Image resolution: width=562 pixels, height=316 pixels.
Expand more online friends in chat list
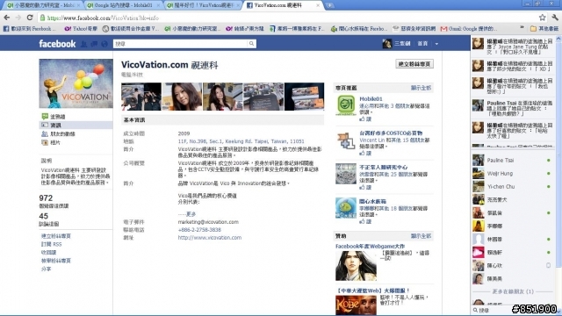[x=513, y=291]
